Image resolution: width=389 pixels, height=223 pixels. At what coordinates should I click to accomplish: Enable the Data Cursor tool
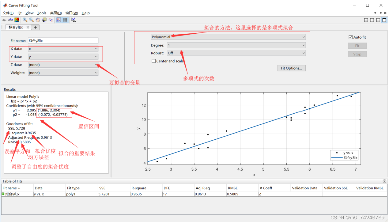click(44, 20)
